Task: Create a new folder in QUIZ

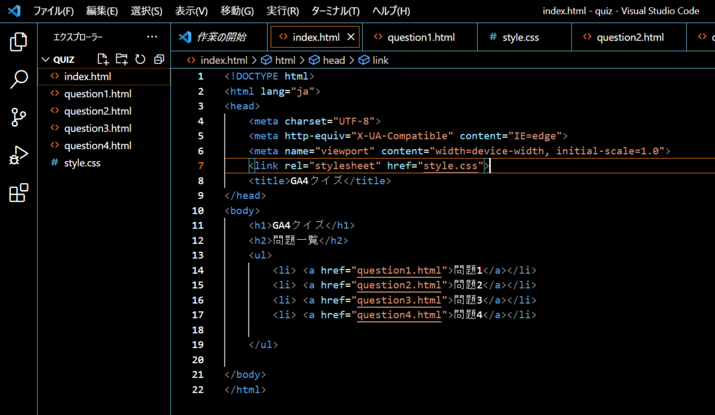Action: [122, 59]
